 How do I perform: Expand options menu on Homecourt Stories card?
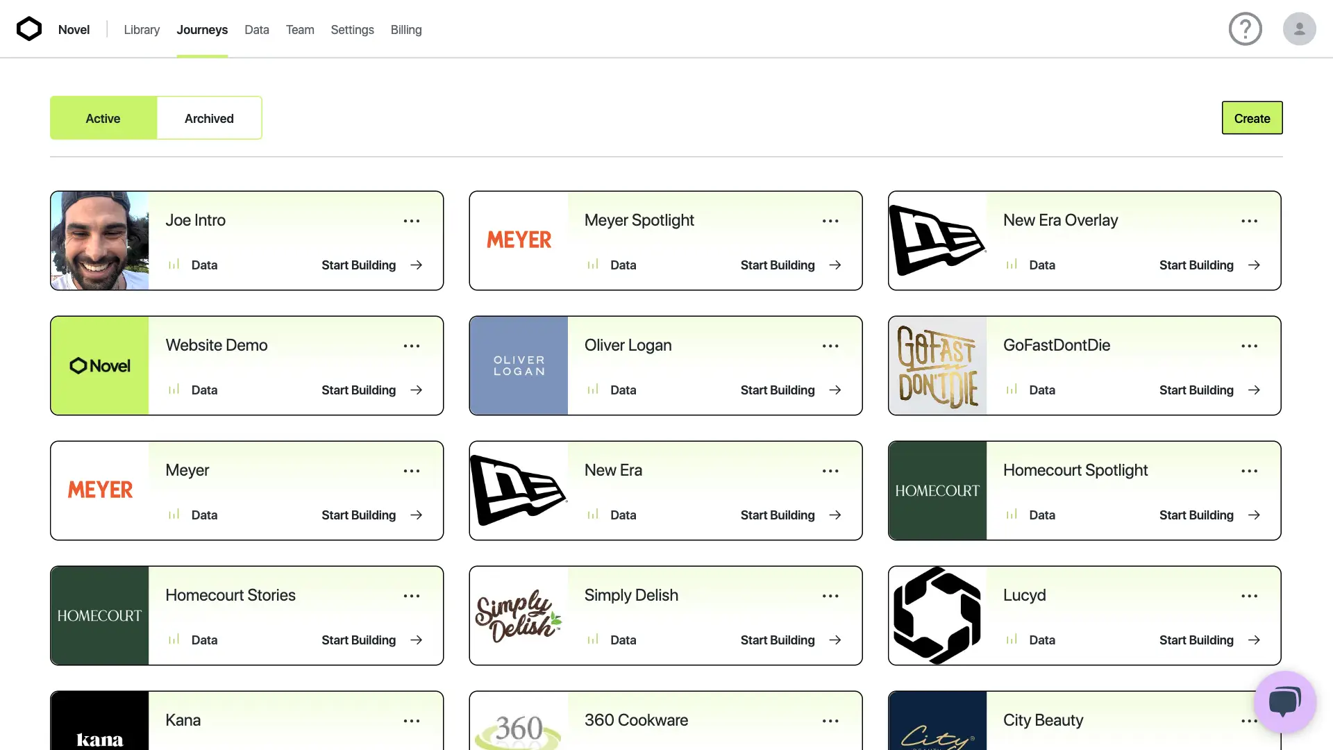411,596
